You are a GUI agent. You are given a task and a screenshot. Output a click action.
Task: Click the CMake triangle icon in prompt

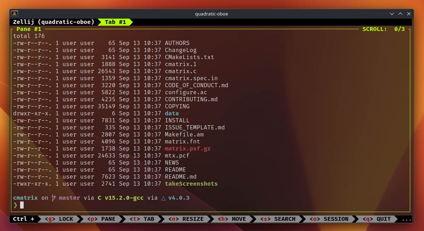163,198
